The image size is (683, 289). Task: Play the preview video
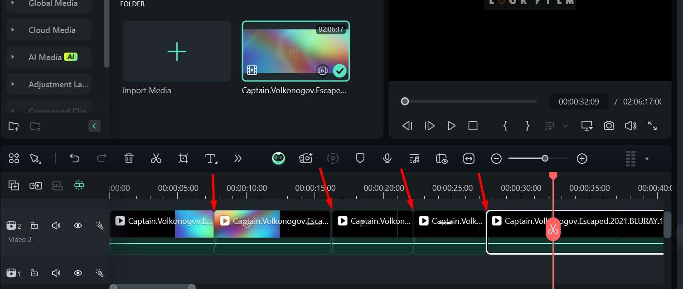(x=451, y=126)
